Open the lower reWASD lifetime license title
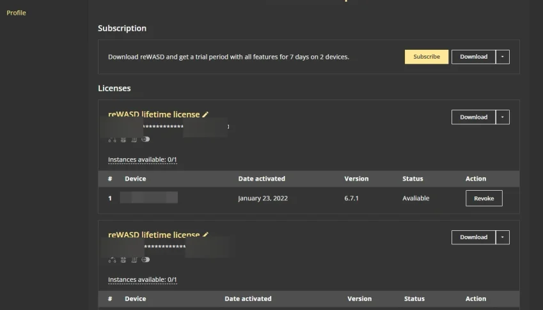This screenshot has height=310, width=543. 153,235
